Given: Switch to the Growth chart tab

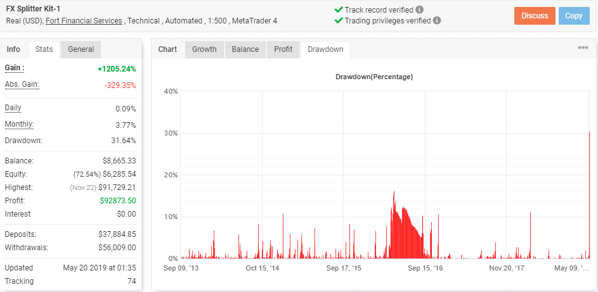Looking at the screenshot, I should (x=204, y=49).
